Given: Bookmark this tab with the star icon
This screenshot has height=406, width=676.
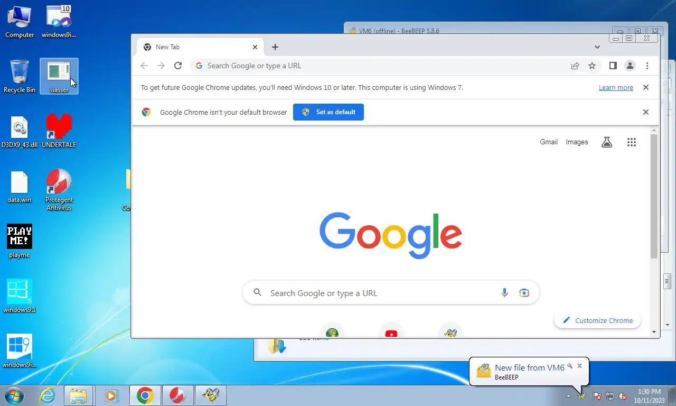Looking at the screenshot, I should click(592, 66).
